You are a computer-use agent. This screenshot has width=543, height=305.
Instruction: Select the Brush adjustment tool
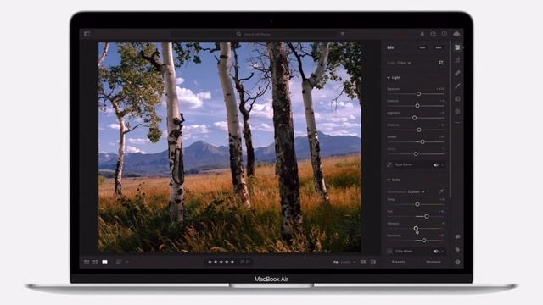coord(457,86)
